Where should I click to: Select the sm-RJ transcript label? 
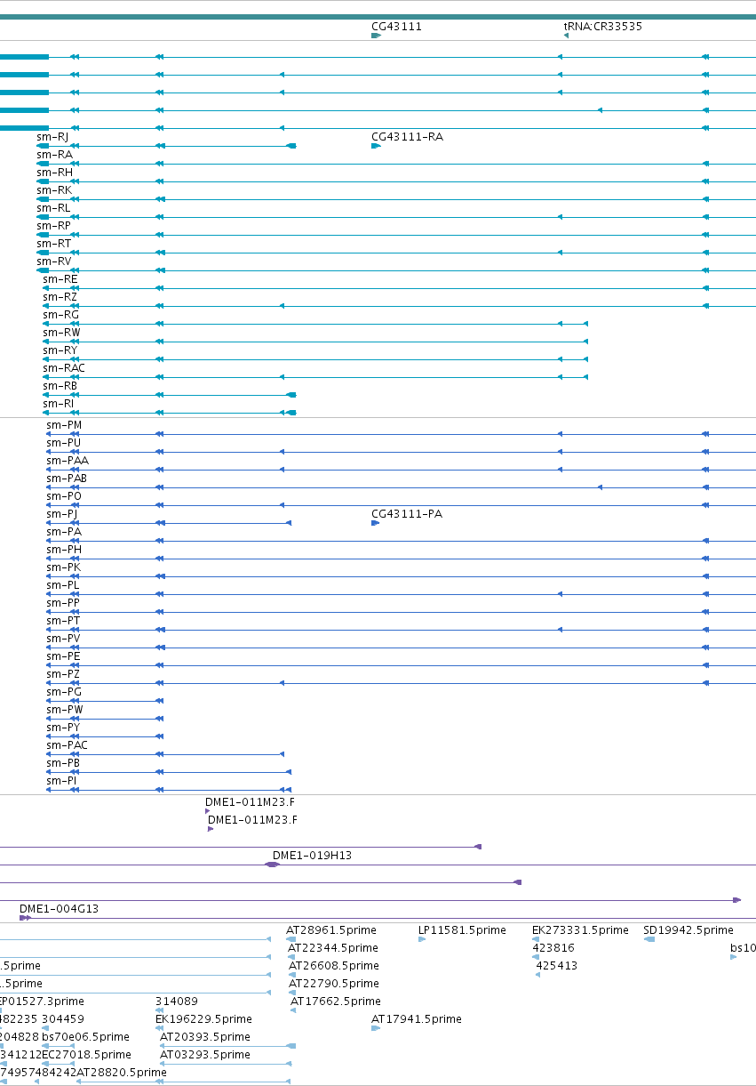pyautogui.click(x=52, y=137)
